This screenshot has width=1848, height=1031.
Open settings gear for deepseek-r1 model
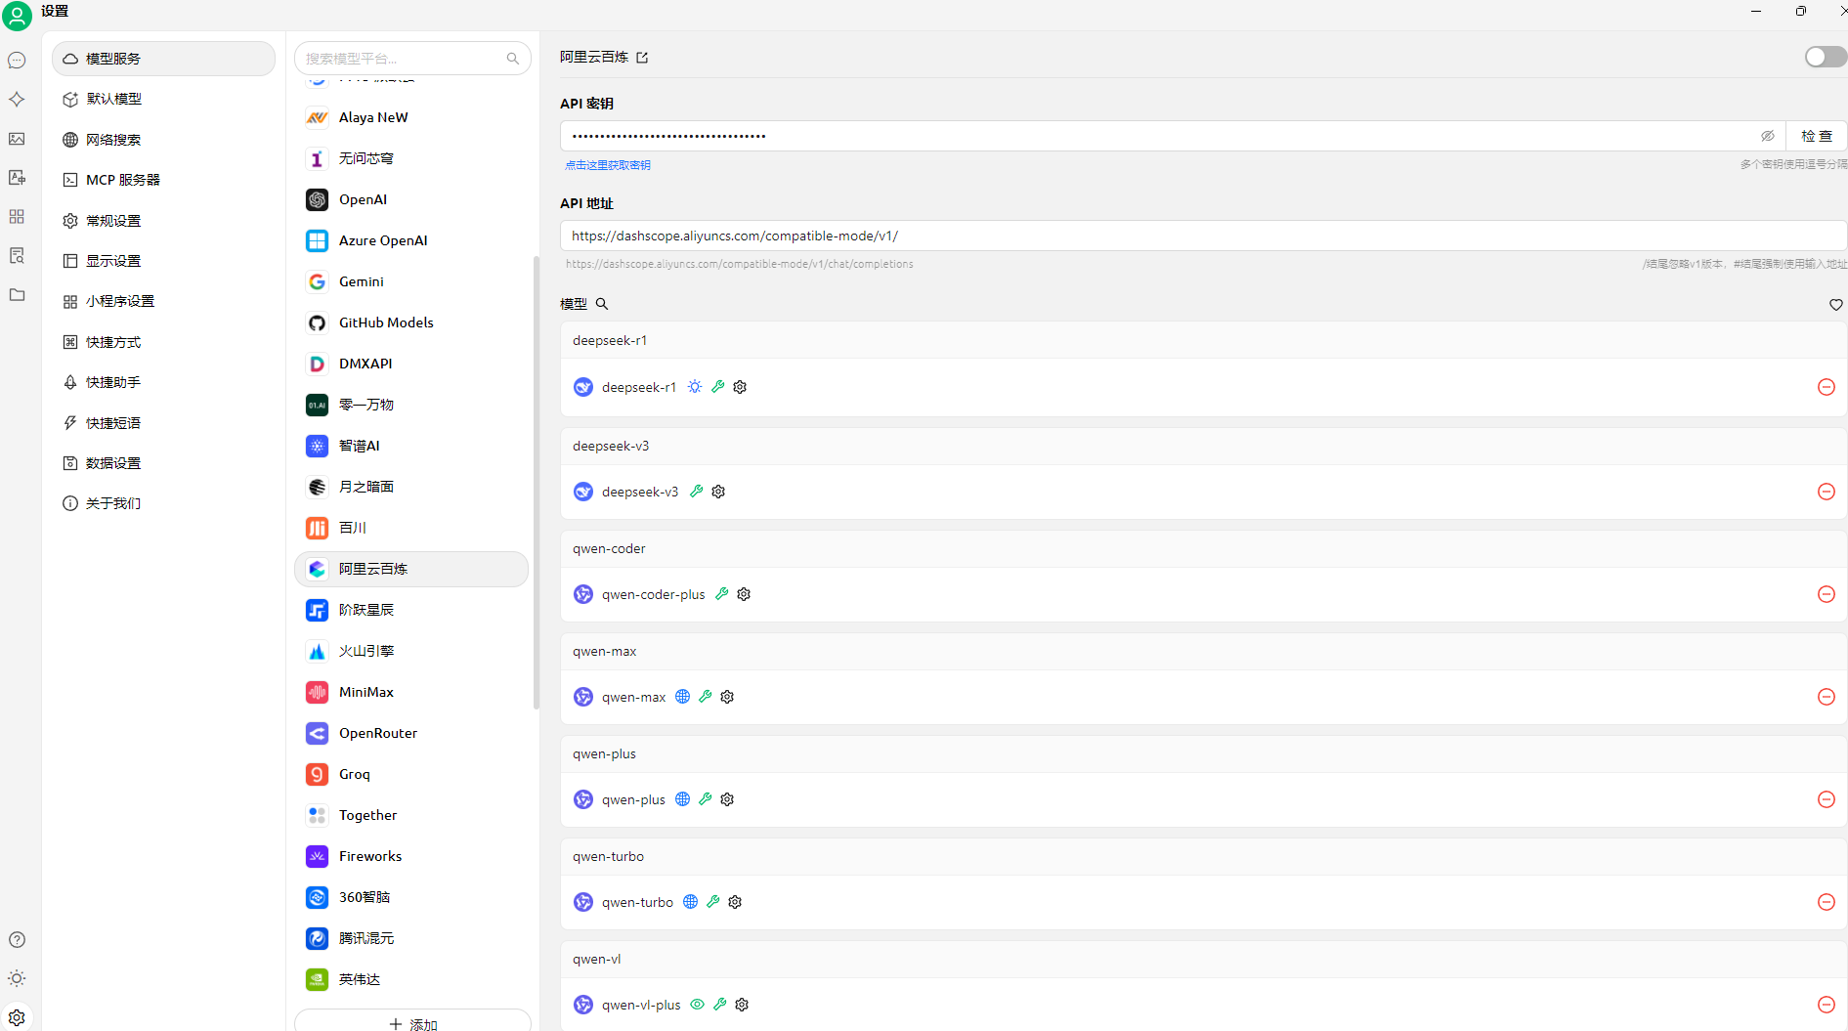click(740, 387)
